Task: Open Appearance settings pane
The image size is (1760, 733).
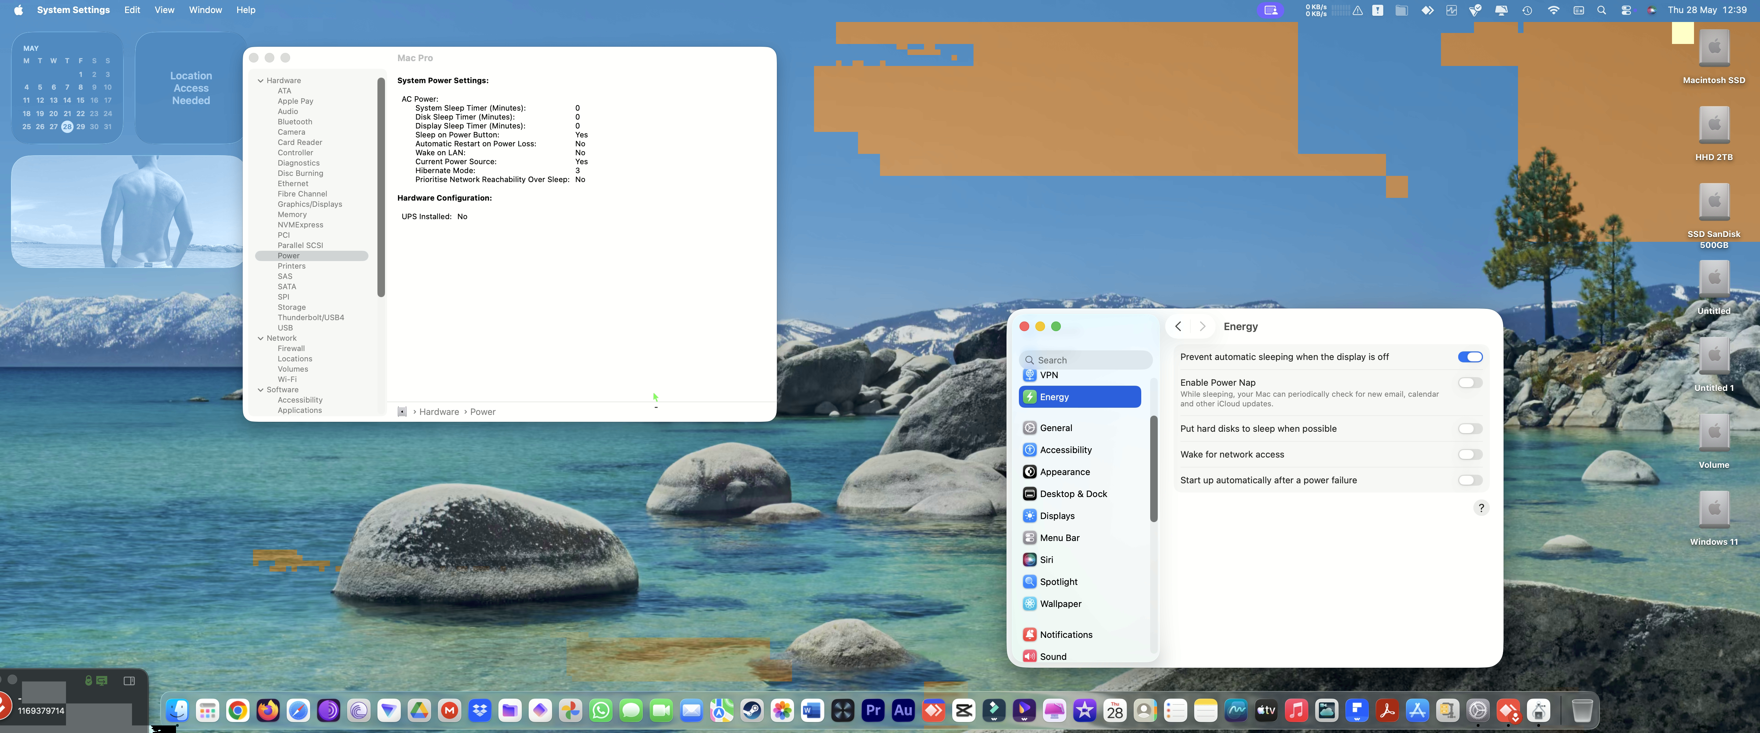Action: [1079, 472]
